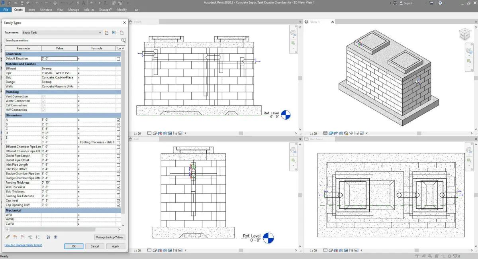This screenshot has height=259, width=478.
Task: Click the OK button in Family Types
Action: point(74,246)
